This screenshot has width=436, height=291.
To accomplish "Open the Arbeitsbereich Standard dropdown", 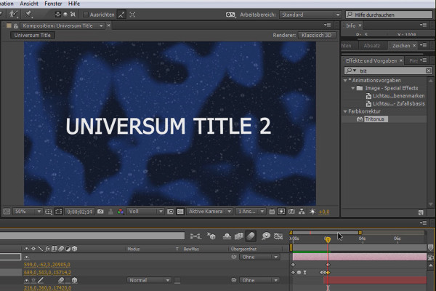I will coord(310,15).
